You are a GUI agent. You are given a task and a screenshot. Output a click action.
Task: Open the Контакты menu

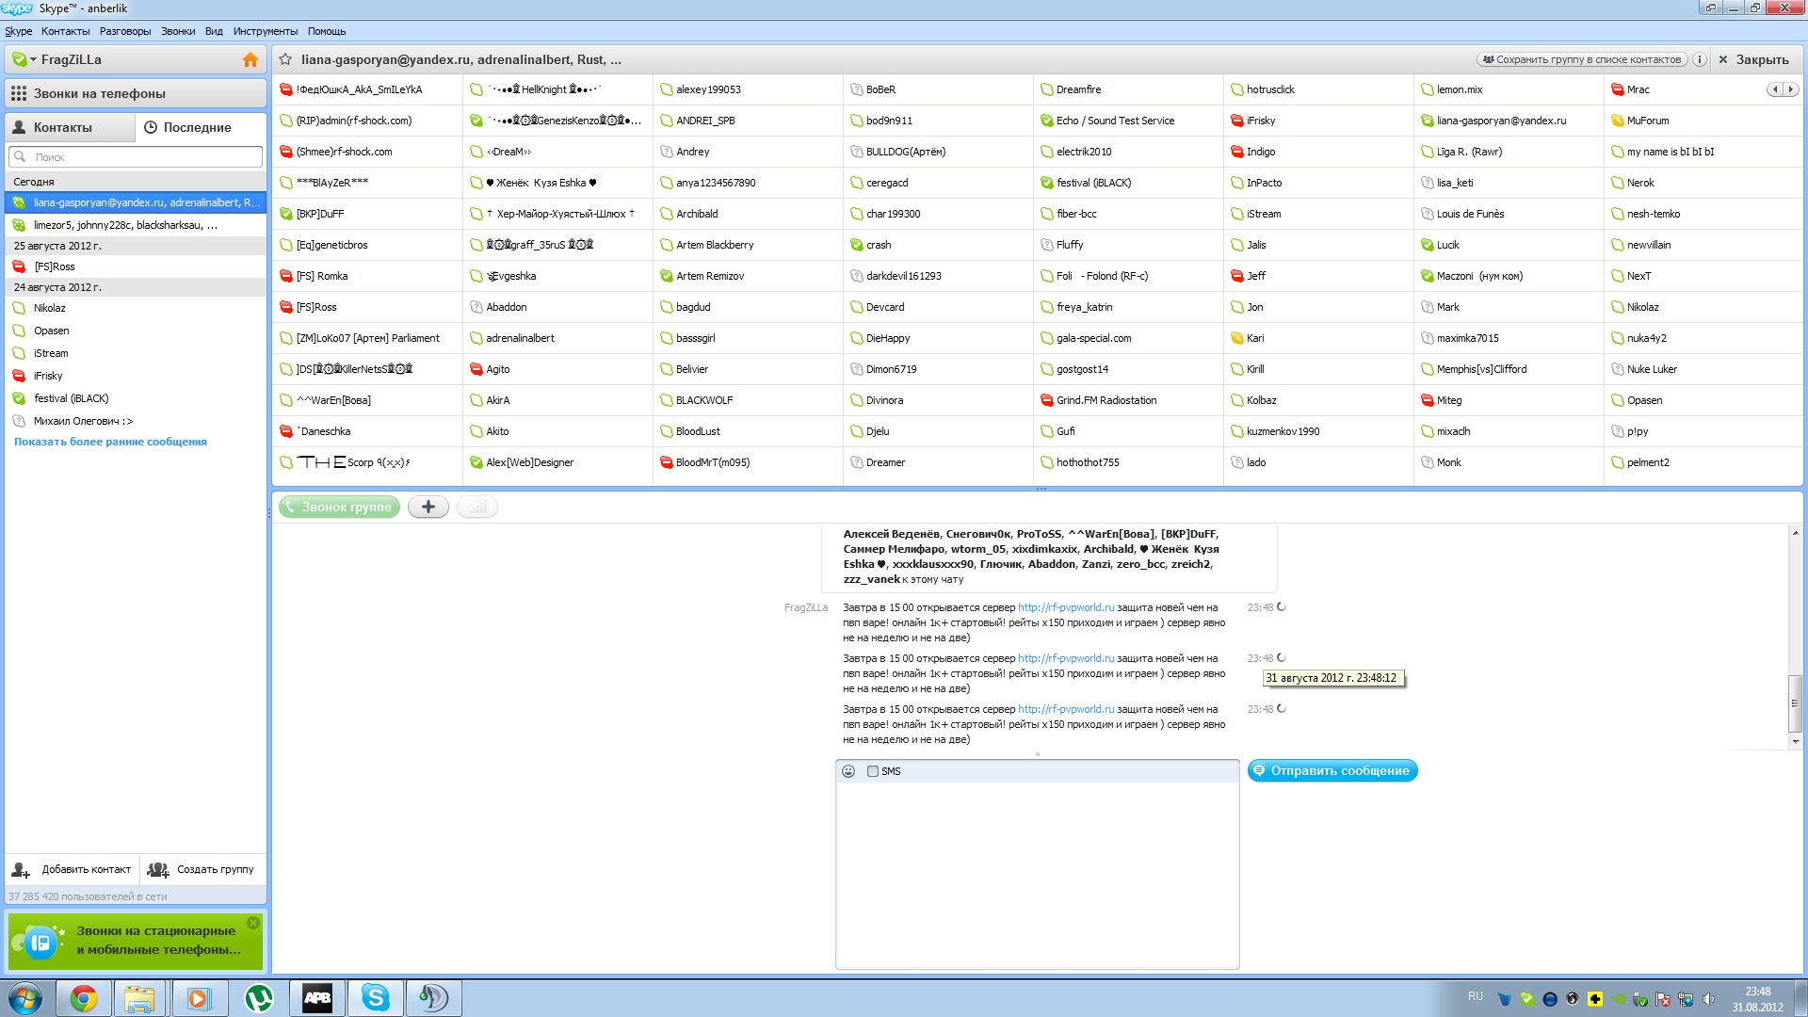point(65,31)
